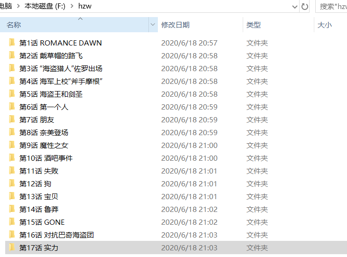Click 文件夹 type cell of 第8话 奈美登场
Viewport: 347px width, 257px height.
tap(257, 132)
